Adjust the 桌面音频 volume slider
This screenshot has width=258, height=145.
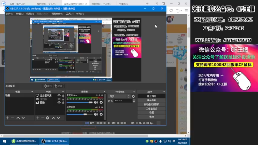click(80, 114)
